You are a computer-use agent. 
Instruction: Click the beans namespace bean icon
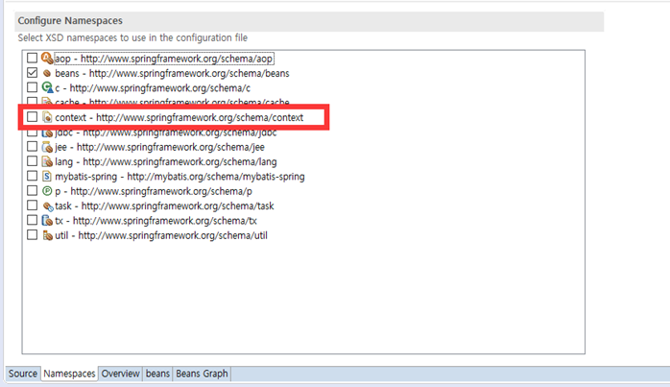click(47, 74)
